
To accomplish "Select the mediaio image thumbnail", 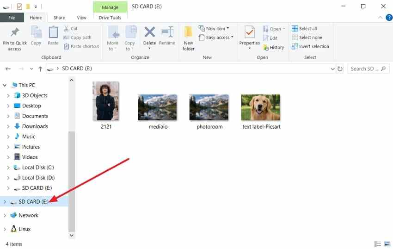I will tap(157, 107).
